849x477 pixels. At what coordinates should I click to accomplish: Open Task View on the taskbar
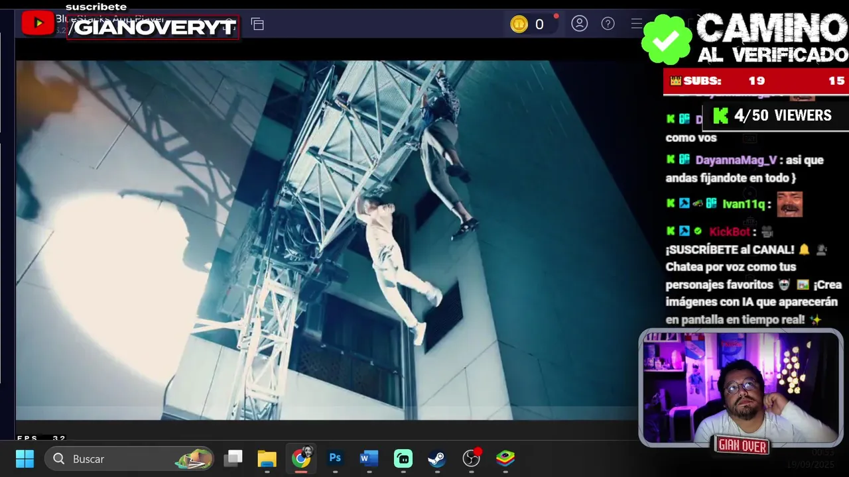pos(233,458)
